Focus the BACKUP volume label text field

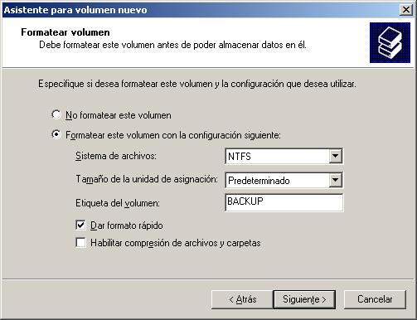click(x=284, y=202)
